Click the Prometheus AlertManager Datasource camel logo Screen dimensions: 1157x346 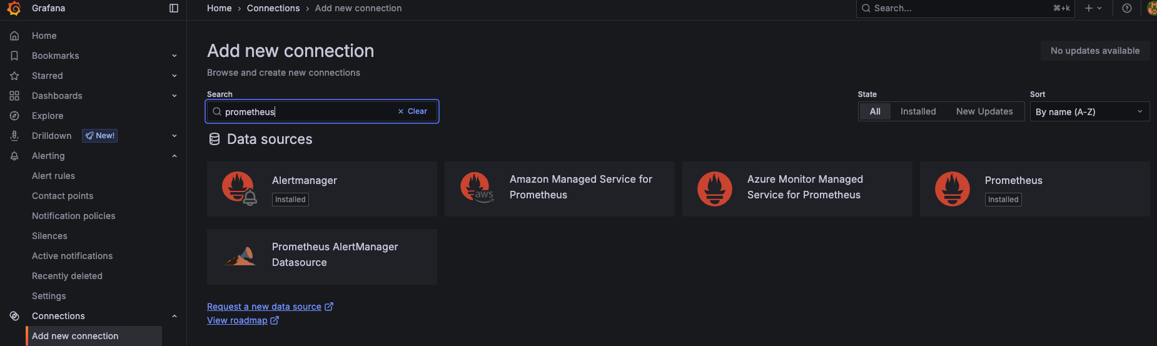point(240,256)
